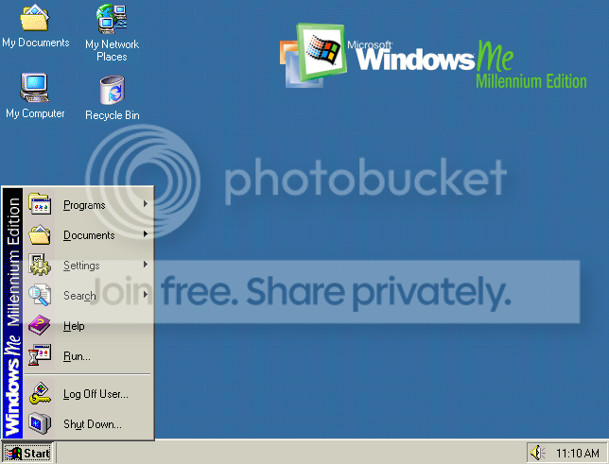Open the volume speaker tray icon
Viewport: 609px width, 464px height.
(538, 453)
